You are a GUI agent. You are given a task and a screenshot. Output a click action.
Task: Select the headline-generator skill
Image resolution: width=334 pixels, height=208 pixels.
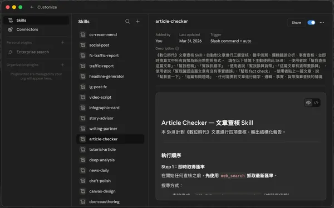(x=110, y=77)
